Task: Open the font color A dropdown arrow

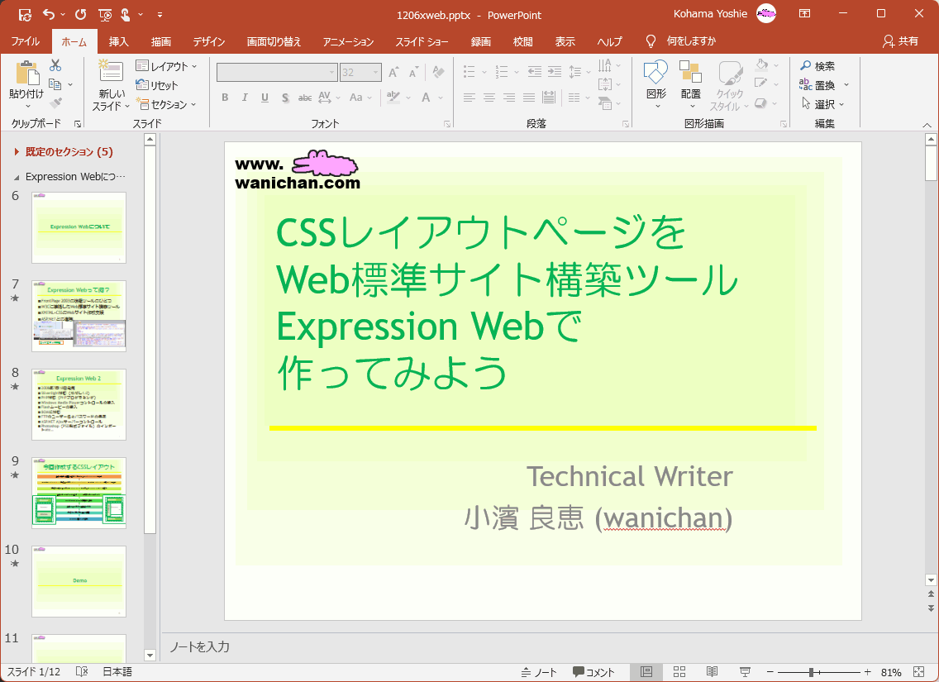Action: [441, 97]
